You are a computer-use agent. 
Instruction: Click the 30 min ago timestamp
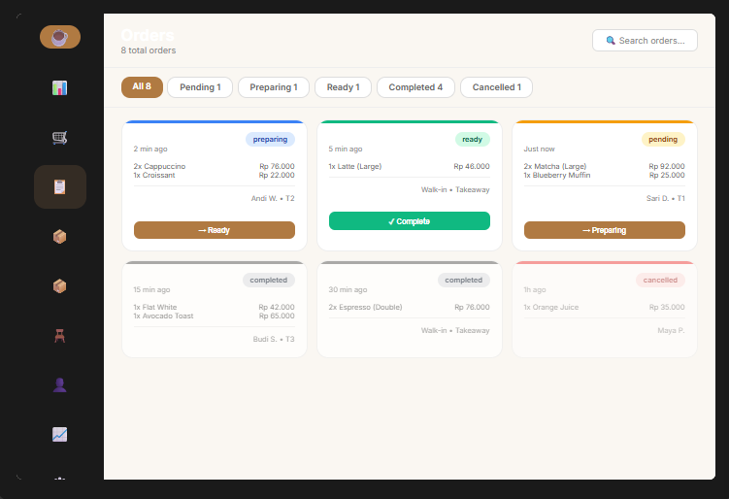(x=348, y=289)
